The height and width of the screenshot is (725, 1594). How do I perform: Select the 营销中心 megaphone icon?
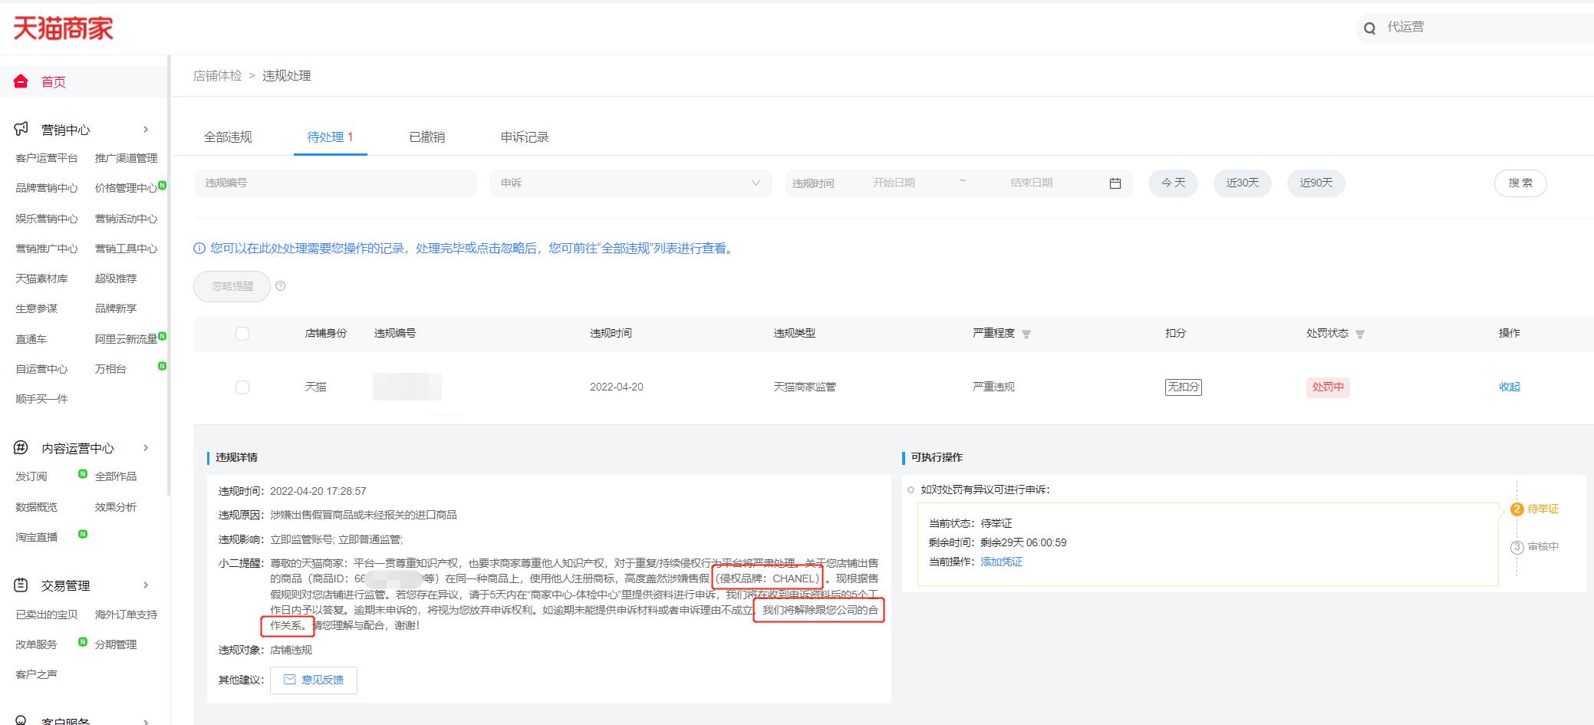(x=21, y=128)
